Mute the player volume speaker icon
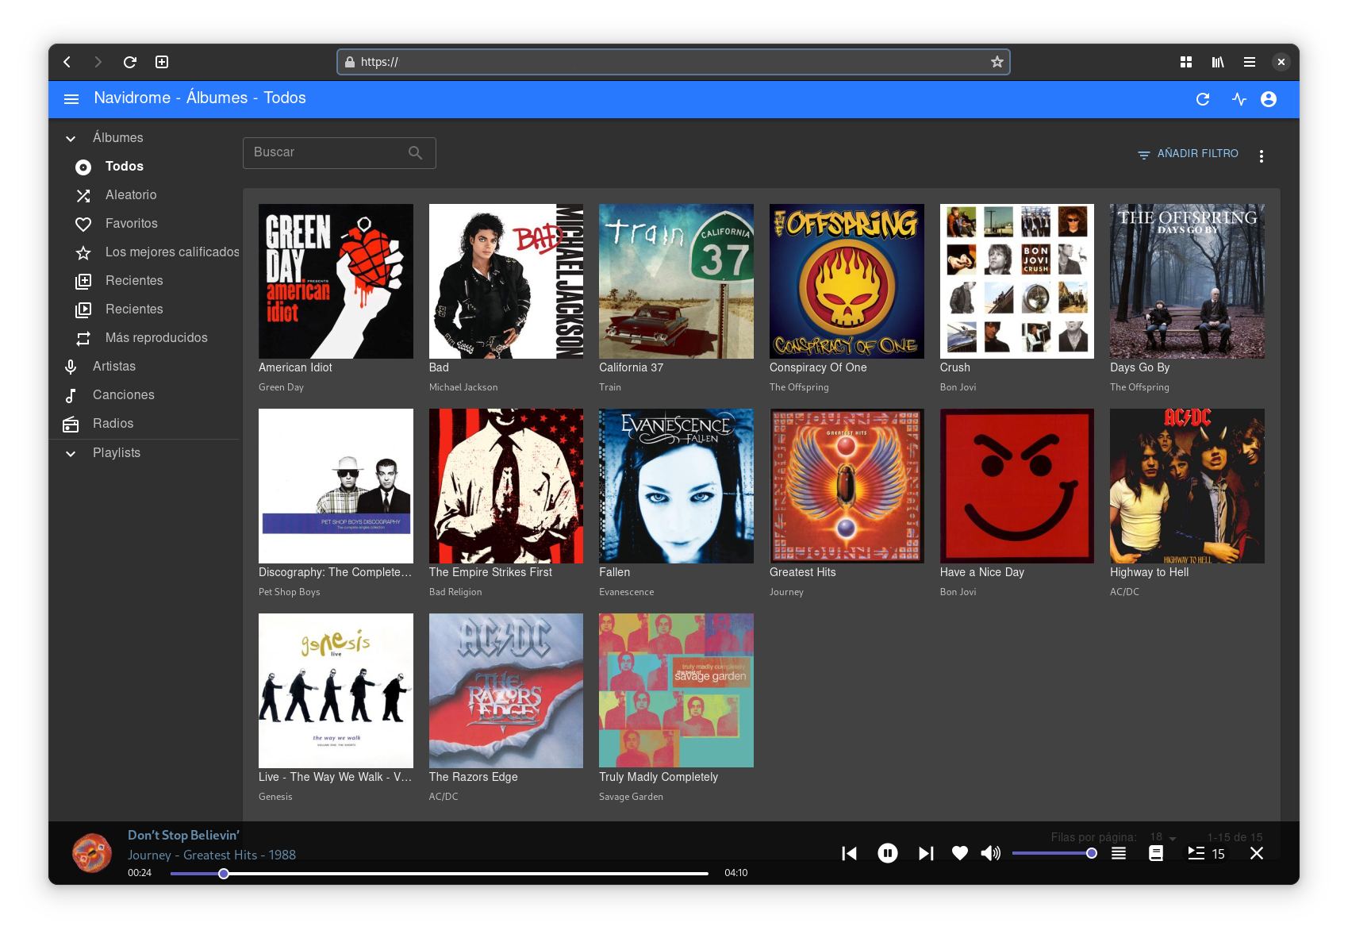1348x938 pixels. click(990, 853)
